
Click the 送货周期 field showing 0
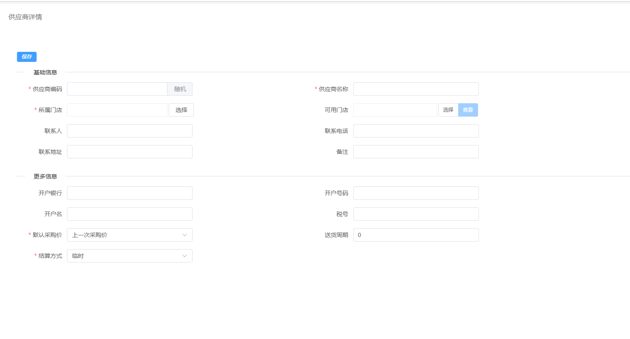416,235
